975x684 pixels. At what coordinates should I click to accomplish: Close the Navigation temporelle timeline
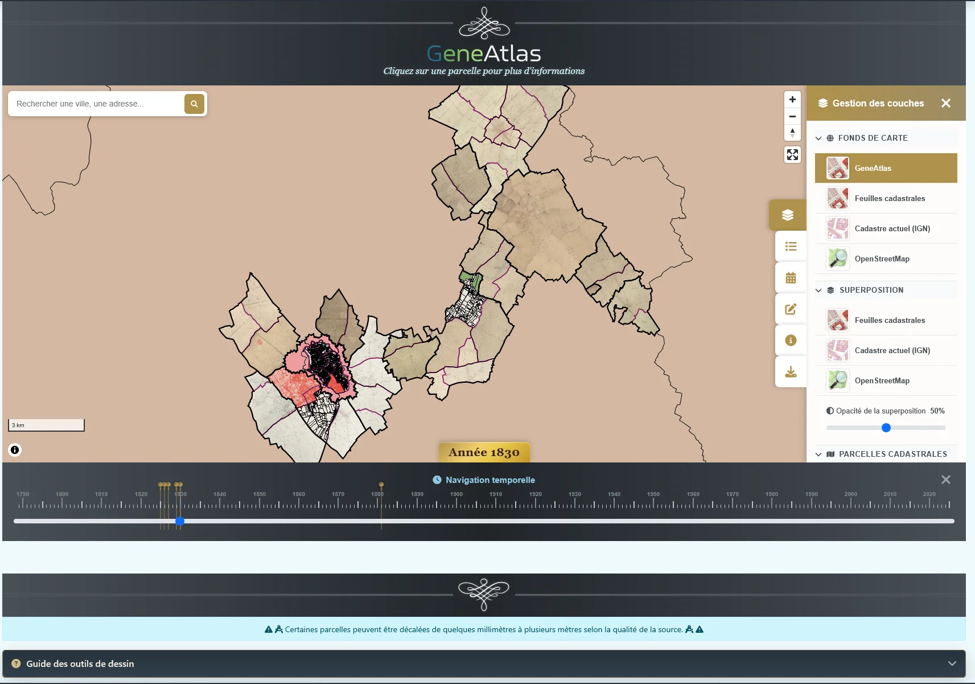pyautogui.click(x=946, y=480)
